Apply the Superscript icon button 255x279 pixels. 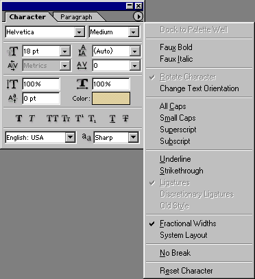click(80, 119)
